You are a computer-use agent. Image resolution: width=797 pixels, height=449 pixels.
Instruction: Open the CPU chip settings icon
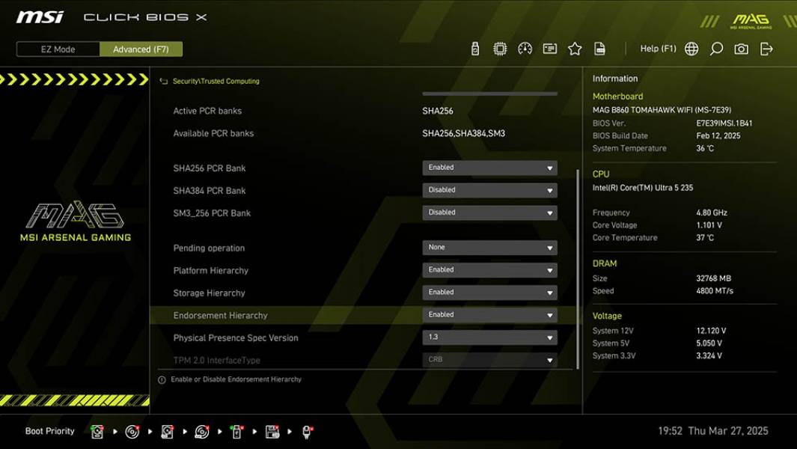coord(500,49)
